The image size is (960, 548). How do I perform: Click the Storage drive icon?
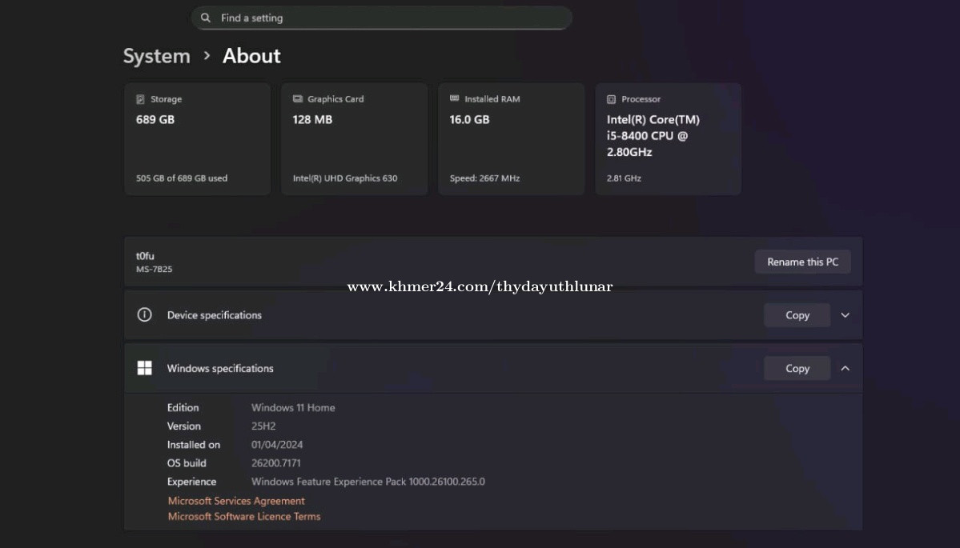[141, 99]
